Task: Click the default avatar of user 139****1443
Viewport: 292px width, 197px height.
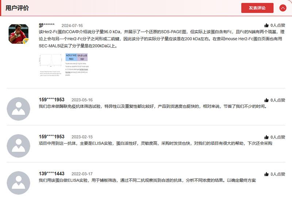Action: 18,183
